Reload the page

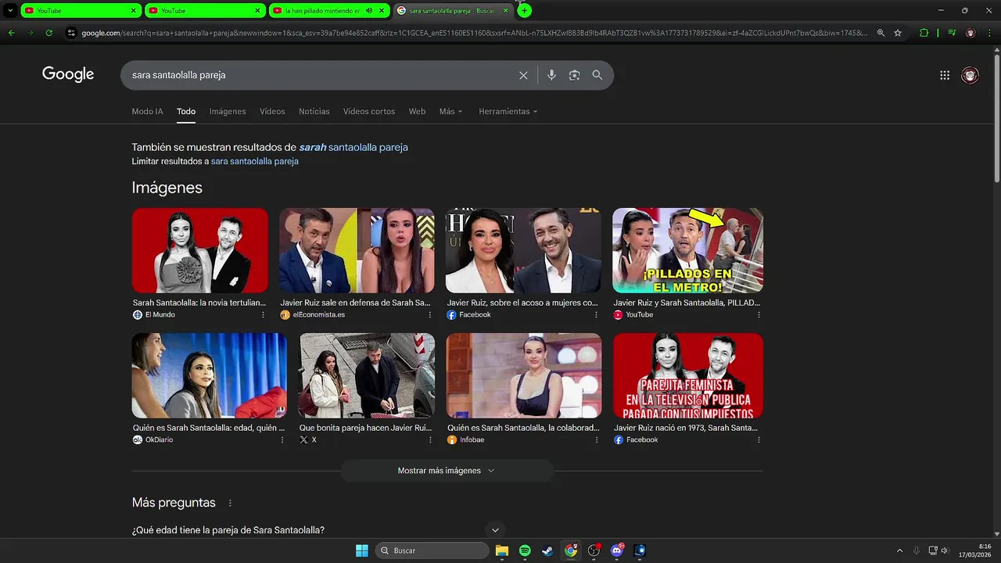point(48,33)
